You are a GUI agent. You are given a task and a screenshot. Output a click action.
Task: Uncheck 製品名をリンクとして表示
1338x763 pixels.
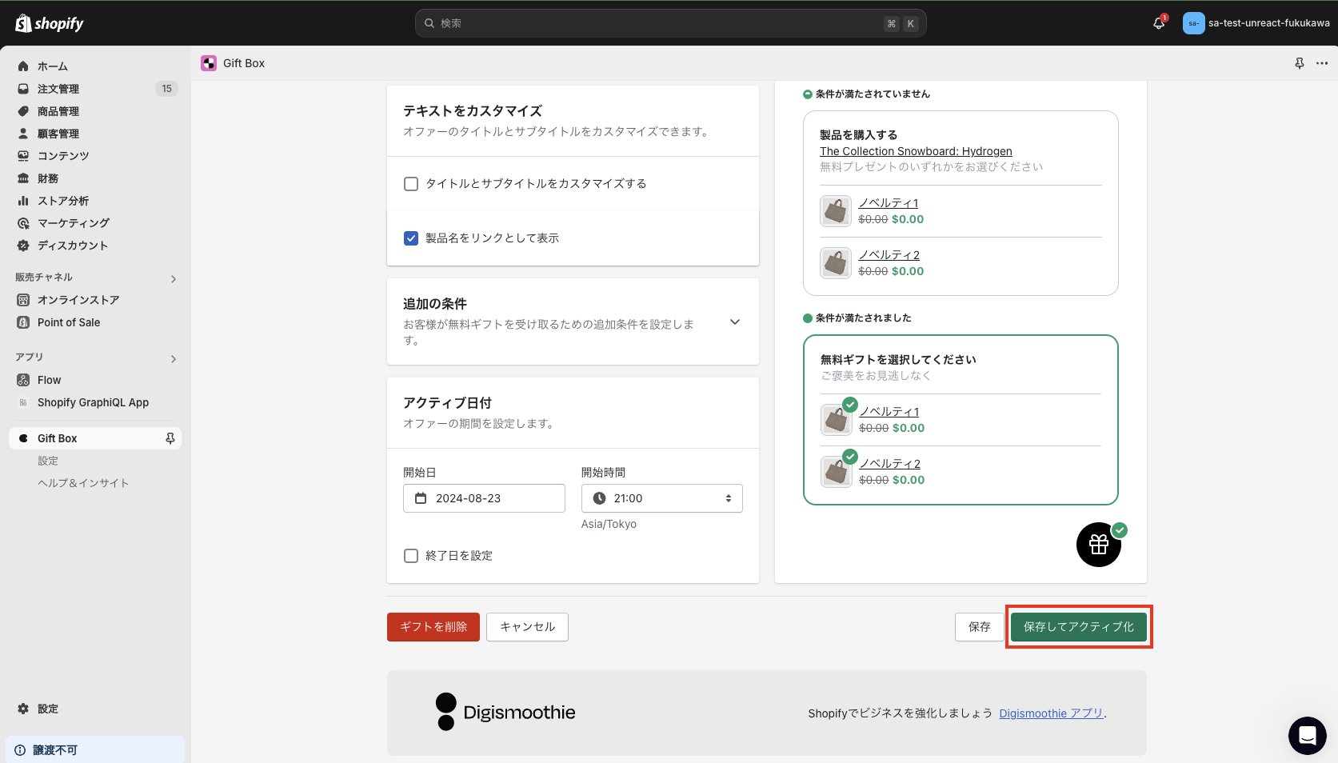410,238
